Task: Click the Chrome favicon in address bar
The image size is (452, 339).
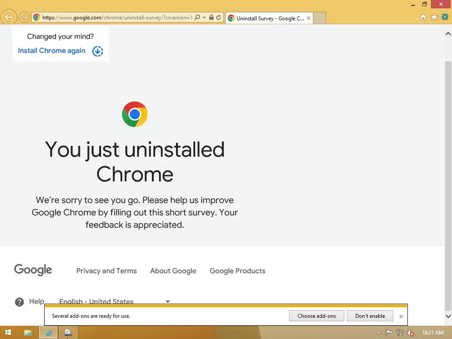Action: click(x=36, y=18)
